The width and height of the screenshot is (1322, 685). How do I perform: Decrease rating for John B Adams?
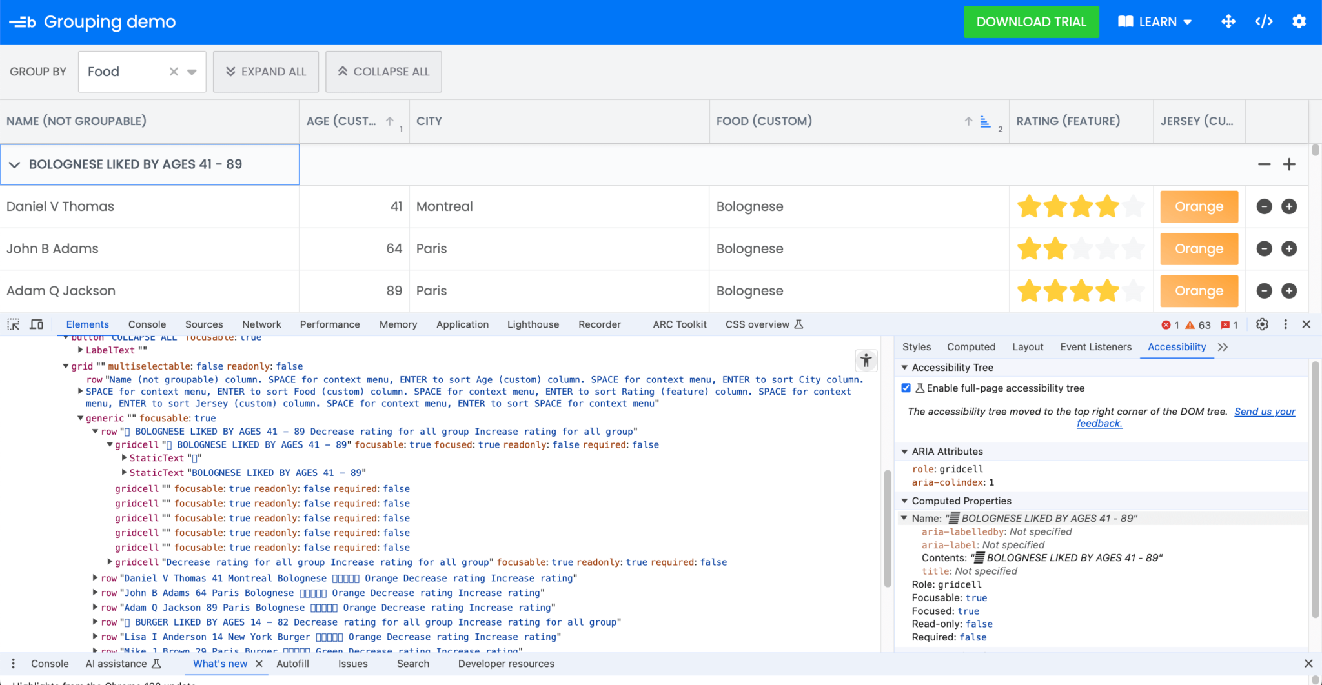pos(1265,248)
